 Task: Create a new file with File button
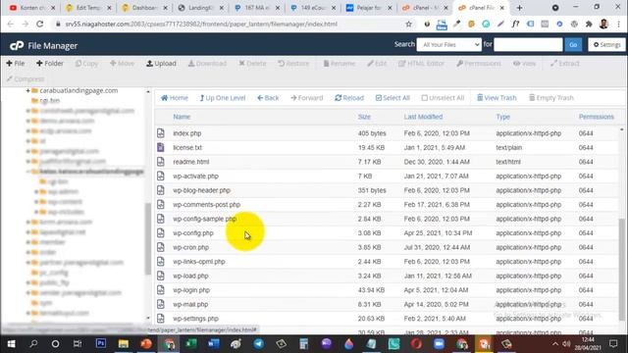16,63
